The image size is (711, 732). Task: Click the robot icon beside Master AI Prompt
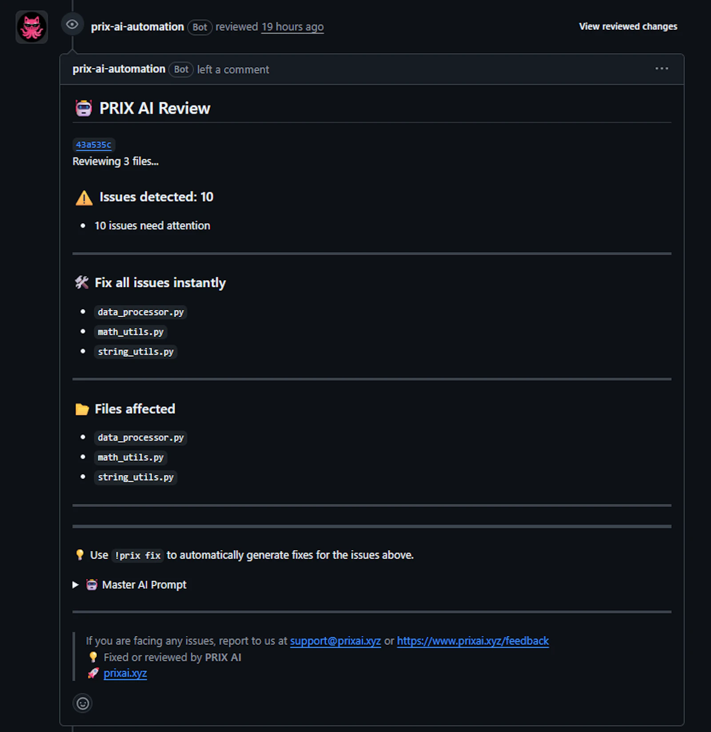[x=92, y=585]
